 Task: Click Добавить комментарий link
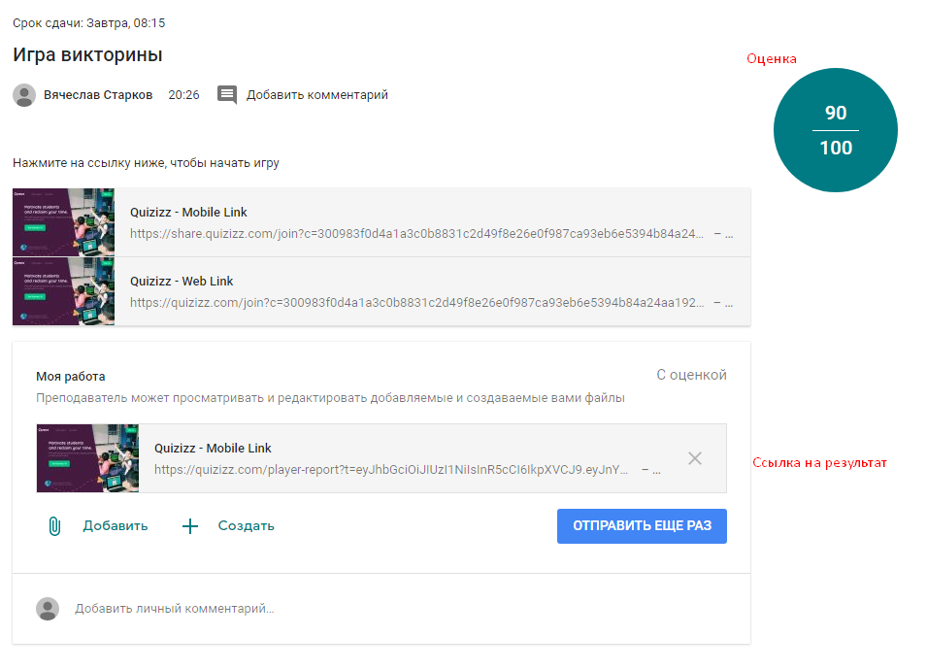tap(316, 94)
